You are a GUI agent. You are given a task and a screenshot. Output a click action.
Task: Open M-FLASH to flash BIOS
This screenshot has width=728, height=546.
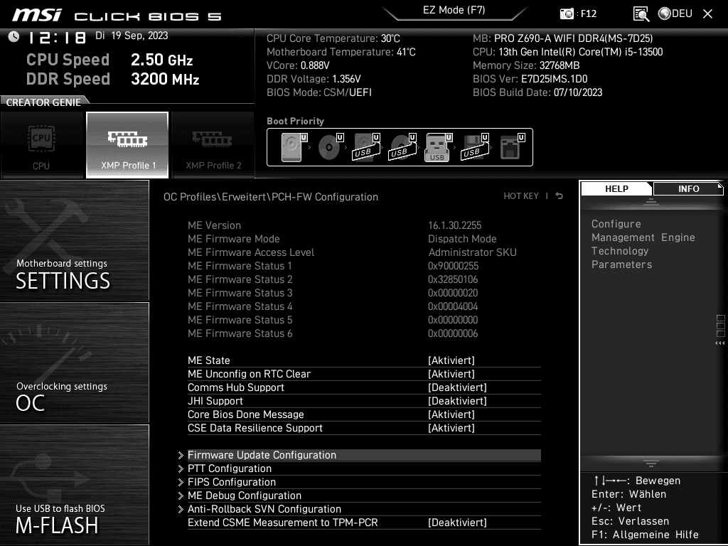coord(74,485)
